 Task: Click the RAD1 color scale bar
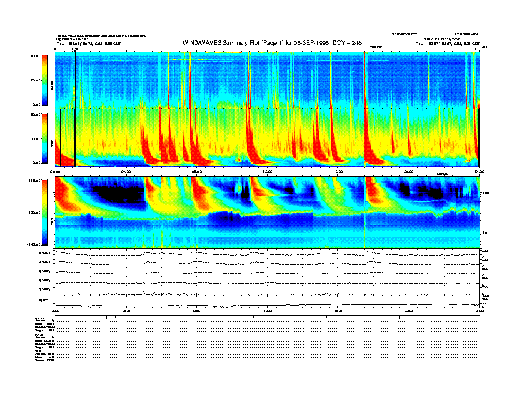tap(44, 139)
